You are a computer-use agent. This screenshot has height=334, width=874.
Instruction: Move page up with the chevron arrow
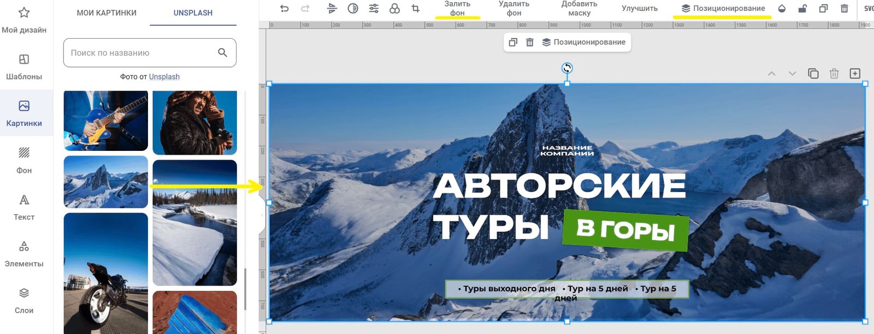coord(771,74)
